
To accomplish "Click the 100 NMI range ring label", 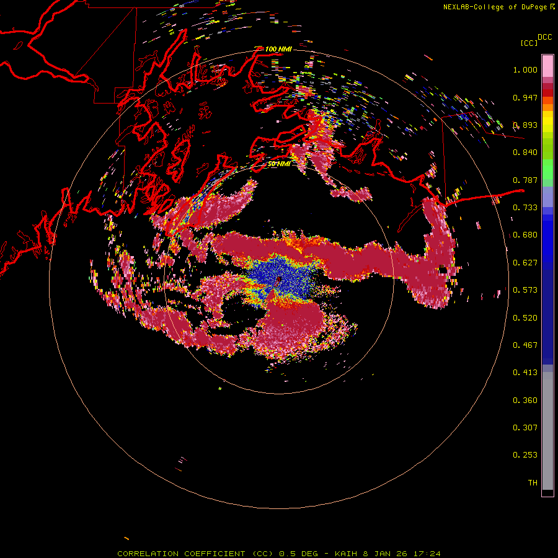I will click(278, 49).
